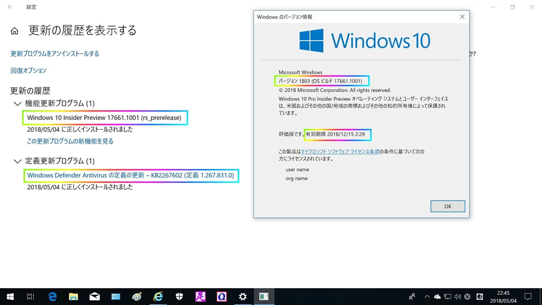Image resolution: width=542 pixels, height=305 pixels.
Task: Open the People icon in taskbar
Action: [x=412, y=297]
